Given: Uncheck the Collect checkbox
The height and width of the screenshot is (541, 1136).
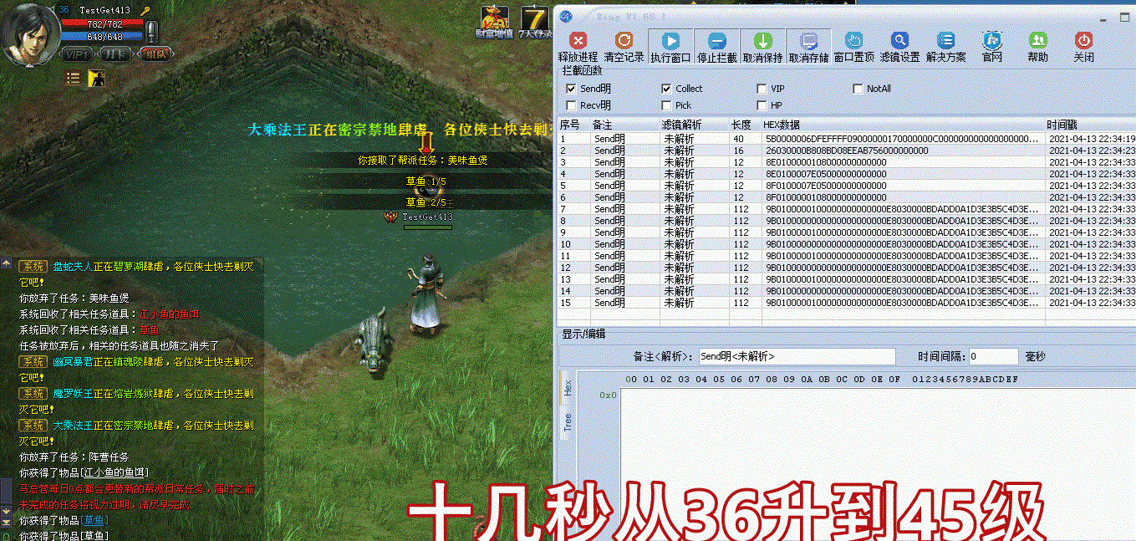Looking at the screenshot, I should [x=666, y=89].
